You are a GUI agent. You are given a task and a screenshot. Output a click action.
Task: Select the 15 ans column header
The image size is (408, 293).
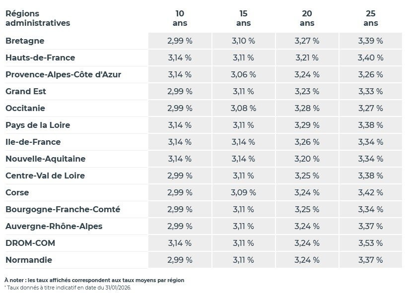(243, 18)
